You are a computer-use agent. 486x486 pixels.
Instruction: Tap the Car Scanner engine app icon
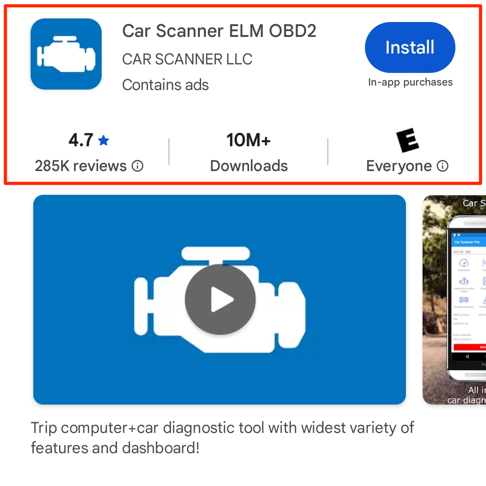[x=66, y=54]
